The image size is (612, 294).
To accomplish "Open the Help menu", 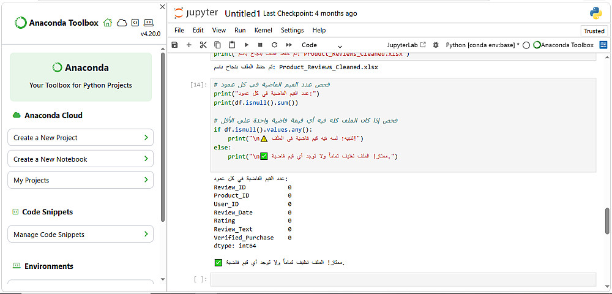I will point(319,30).
